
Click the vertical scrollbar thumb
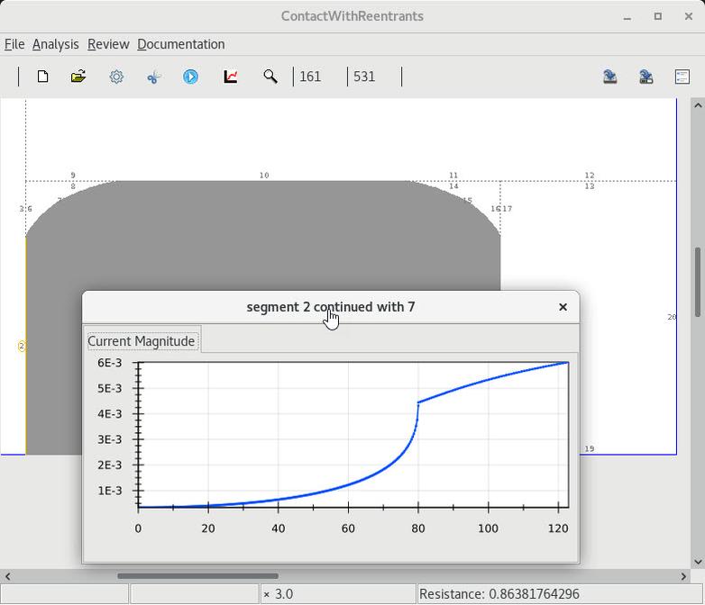coord(697,281)
